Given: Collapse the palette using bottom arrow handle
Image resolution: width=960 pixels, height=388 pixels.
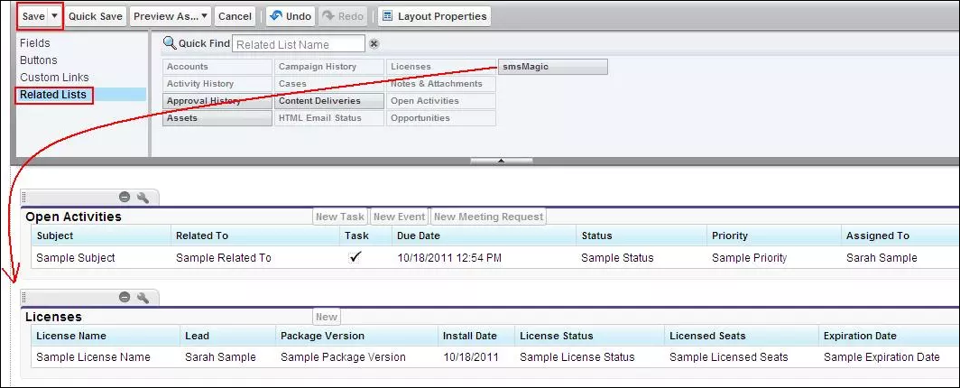Looking at the screenshot, I should [502, 161].
